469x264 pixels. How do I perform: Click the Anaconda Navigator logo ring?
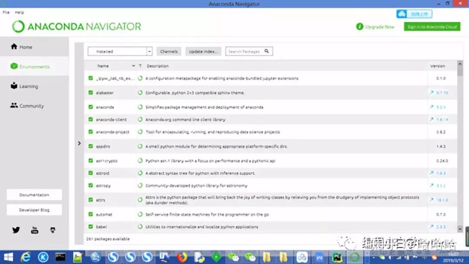coord(18,27)
